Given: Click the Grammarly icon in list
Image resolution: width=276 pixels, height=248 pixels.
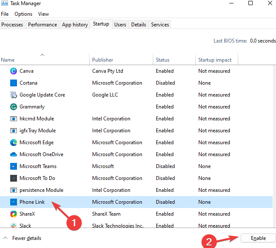Looking at the screenshot, I should pos(13,107).
